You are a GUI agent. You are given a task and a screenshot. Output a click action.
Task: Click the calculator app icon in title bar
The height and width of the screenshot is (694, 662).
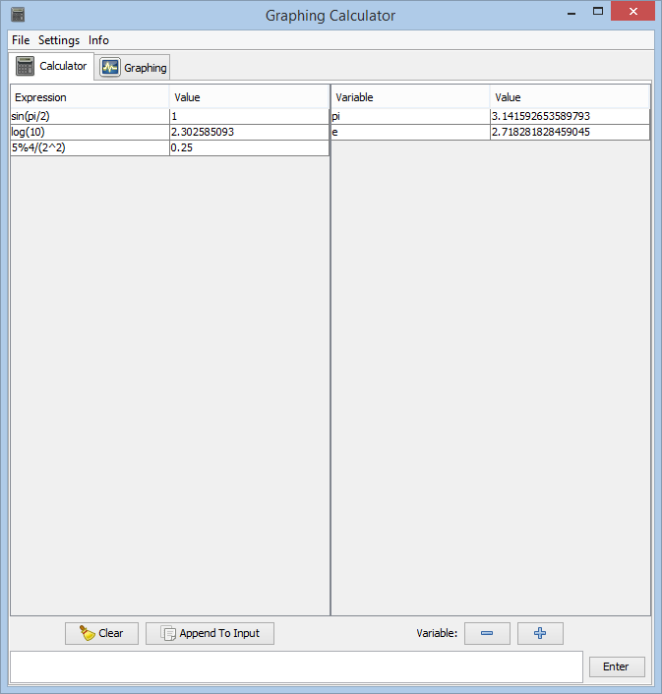click(18, 16)
